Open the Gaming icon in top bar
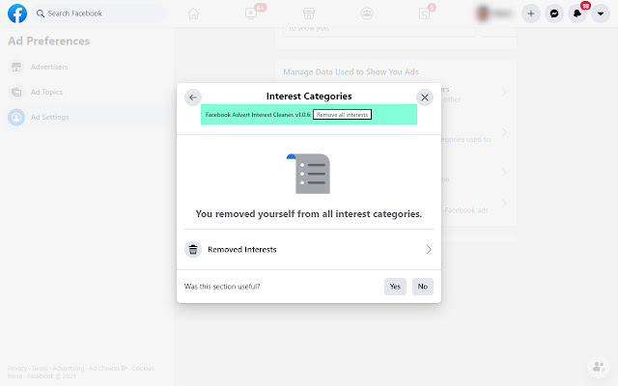Screen dimensions: 618x386 [x=424, y=14]
